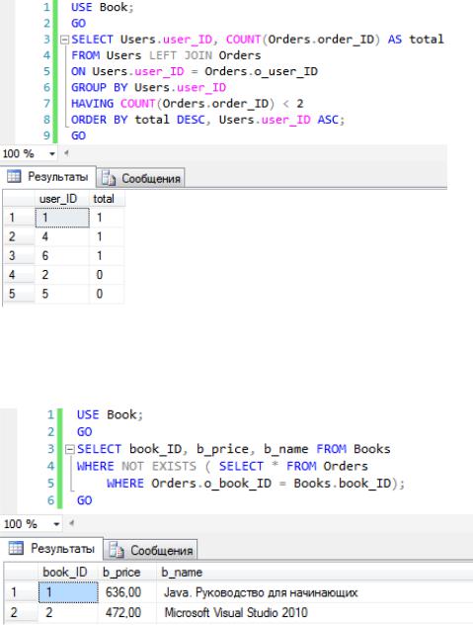Click the user_ID column header
Image resolution: width=473 pixels, height=625 pixels.
(62, 199)
